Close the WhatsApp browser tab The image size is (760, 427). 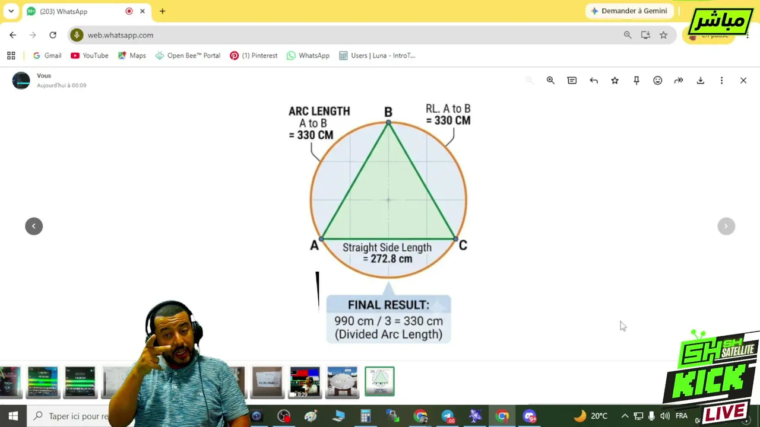(142, 11)
